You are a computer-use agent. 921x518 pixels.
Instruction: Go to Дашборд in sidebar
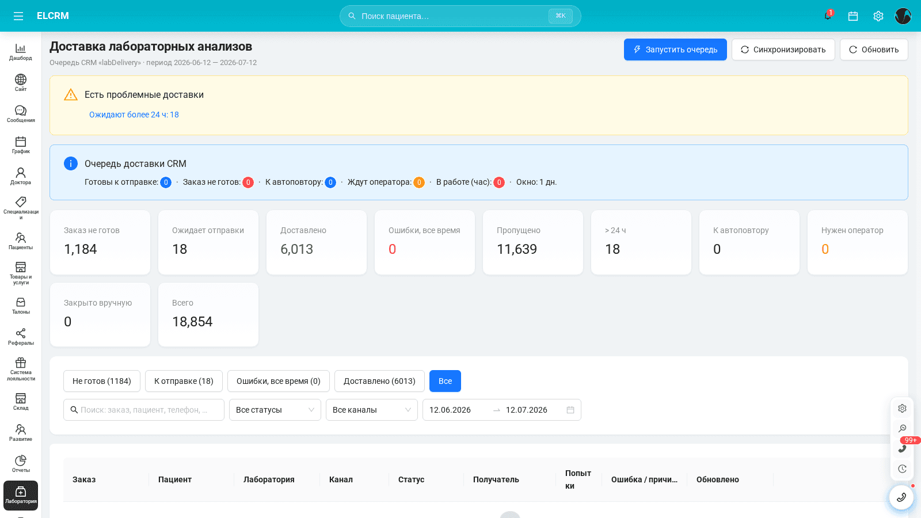tap(21, 52)
